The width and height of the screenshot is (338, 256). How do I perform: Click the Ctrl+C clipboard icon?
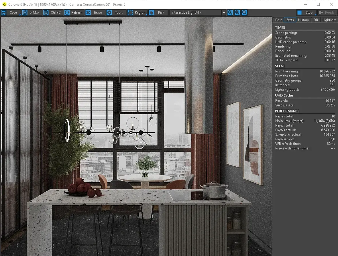pos(46,13)
